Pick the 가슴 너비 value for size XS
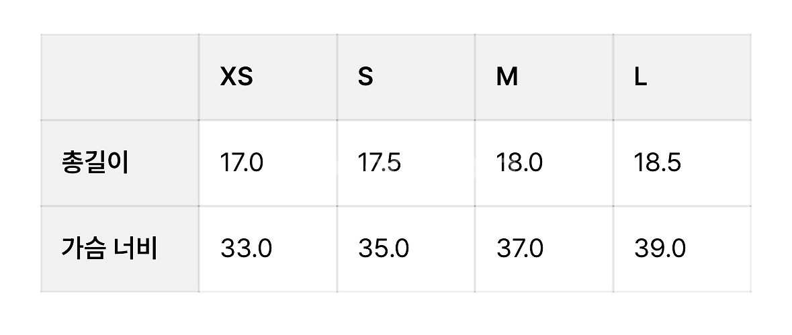The width and height of the screenshot is (792, 335). tap(246, 249)
